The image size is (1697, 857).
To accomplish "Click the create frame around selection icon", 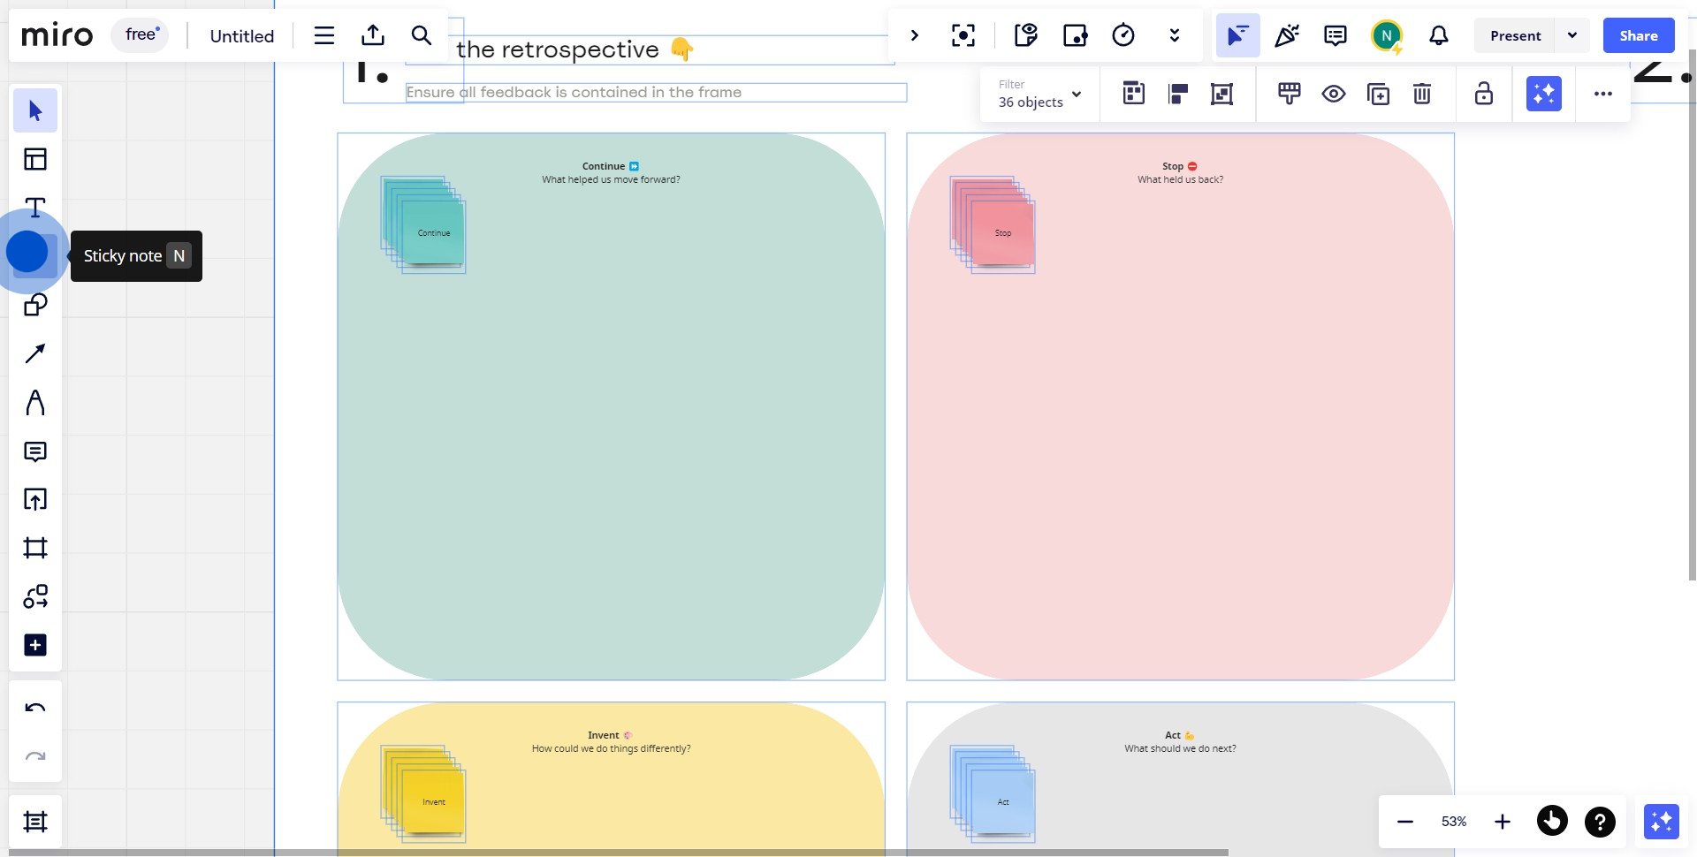I will click(1222, 94).
